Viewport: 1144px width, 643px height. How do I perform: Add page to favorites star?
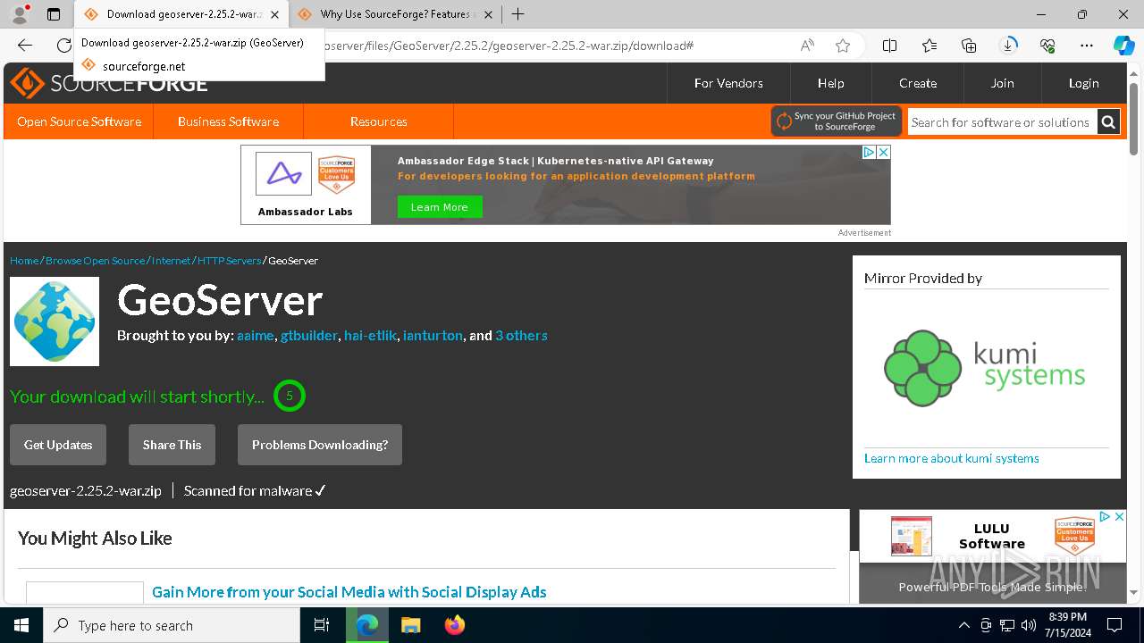[x=843, y=46]
